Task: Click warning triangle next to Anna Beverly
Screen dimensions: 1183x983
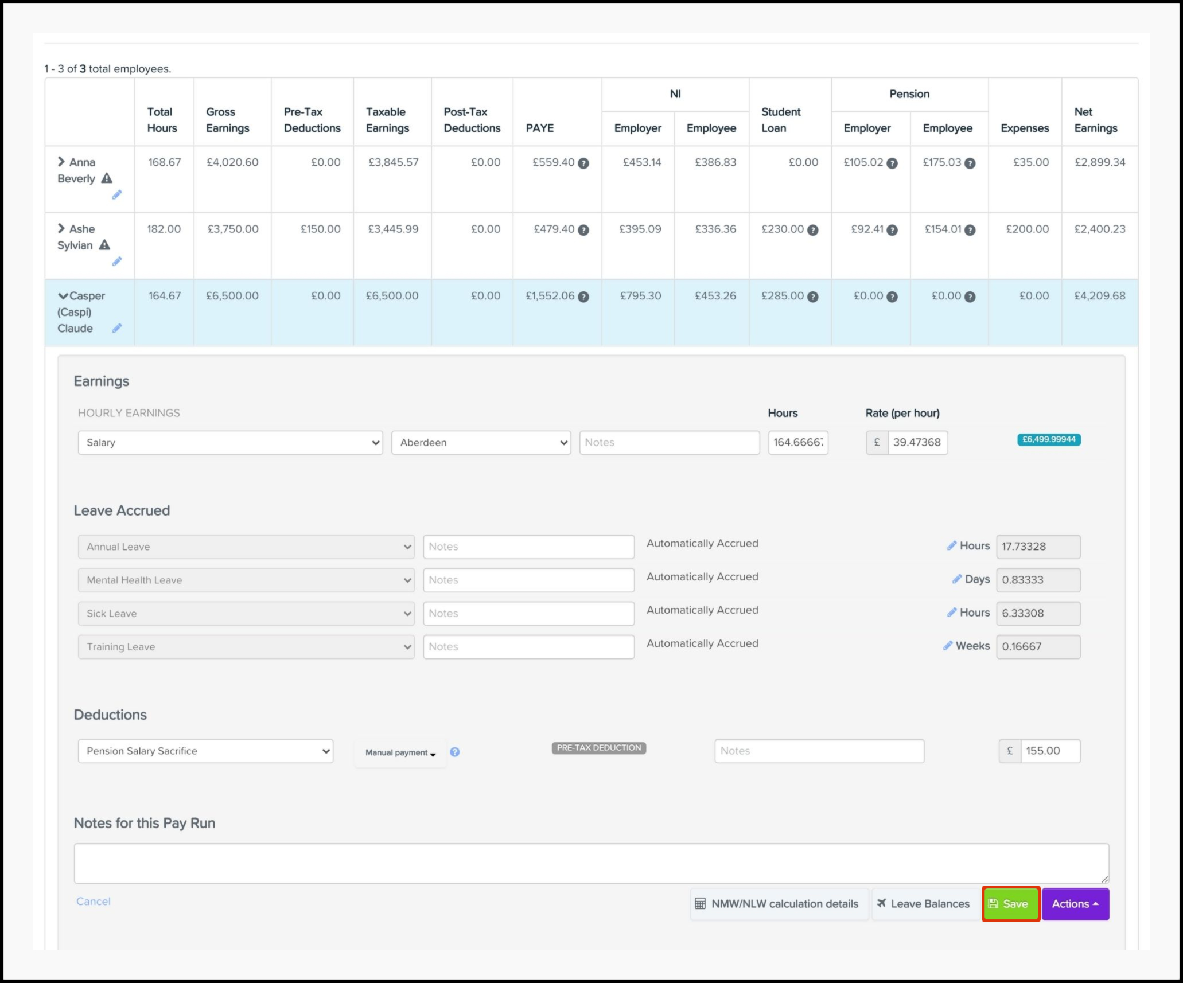Action: tap(107, 178)
